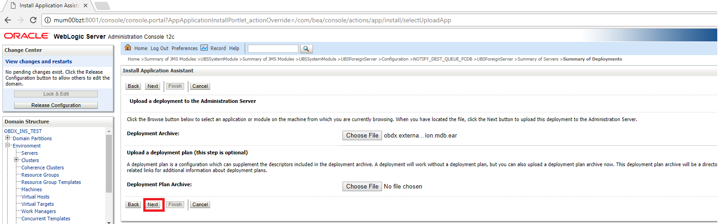
Task: Open a new browser tab
Action: [102, 6]
